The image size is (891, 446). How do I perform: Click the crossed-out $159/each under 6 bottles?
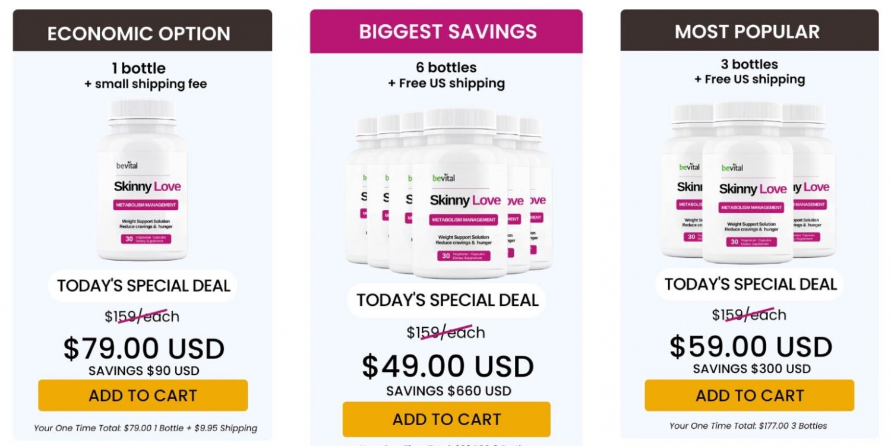coord(445,333)
